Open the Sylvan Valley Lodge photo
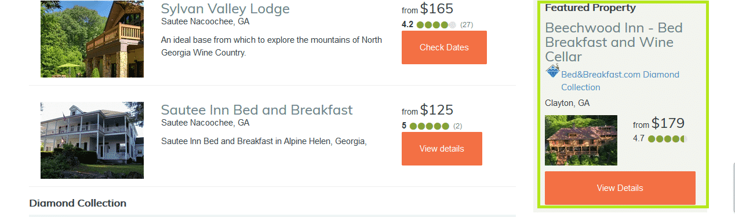The width and height of the screenshot is (735, 217). [x=92, y=39]
